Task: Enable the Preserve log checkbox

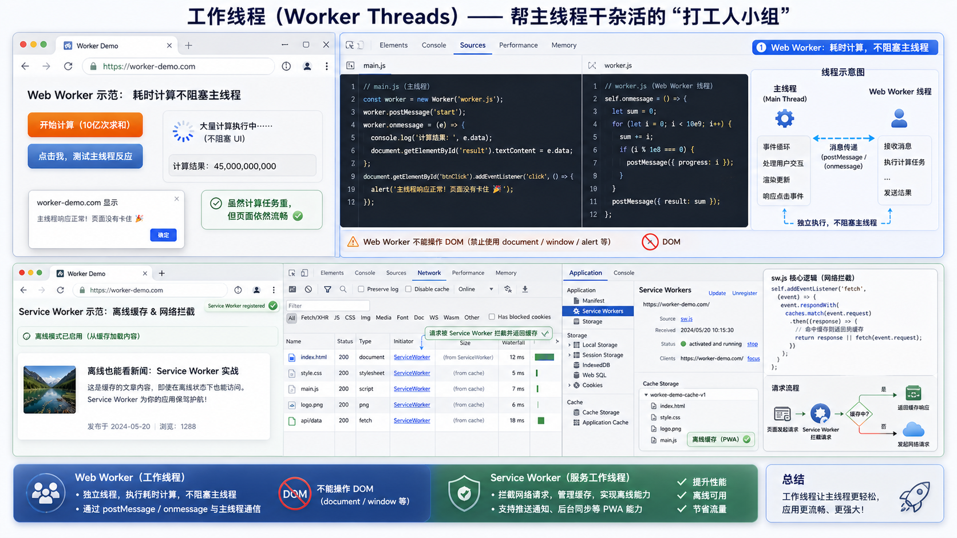Action: (x=361, y=289)
